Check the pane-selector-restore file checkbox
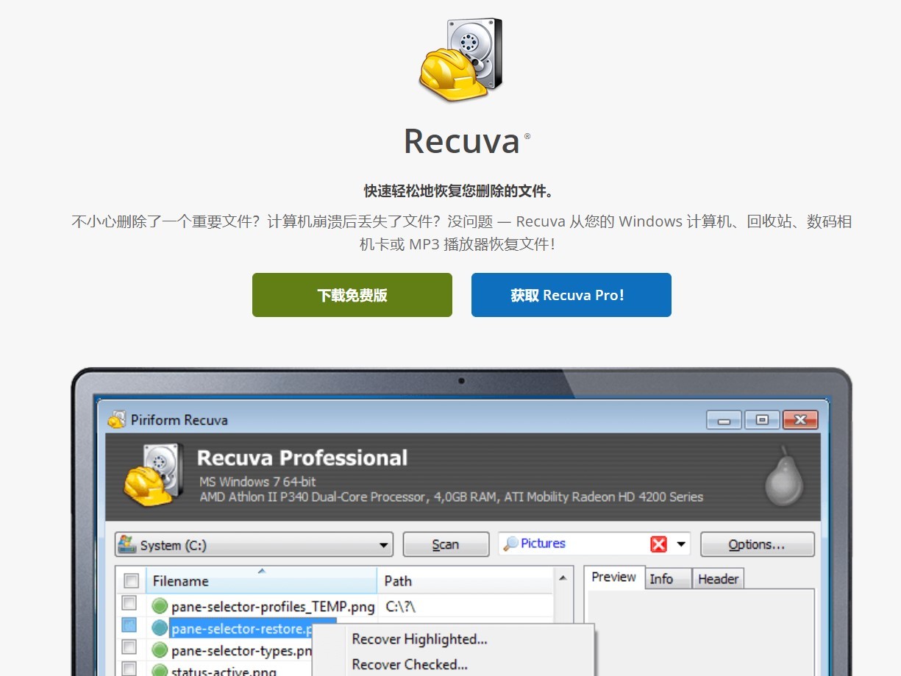Screen dimensions: 901x676 (129, 626)
